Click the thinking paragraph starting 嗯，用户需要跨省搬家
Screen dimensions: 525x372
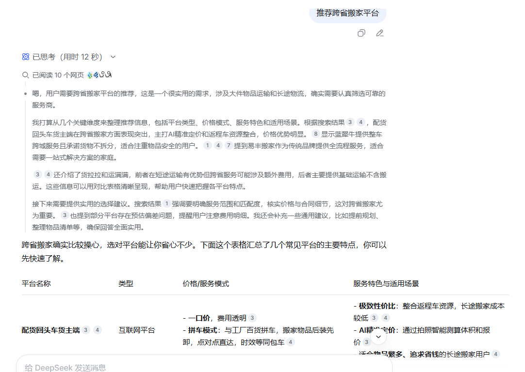point(209,99)
